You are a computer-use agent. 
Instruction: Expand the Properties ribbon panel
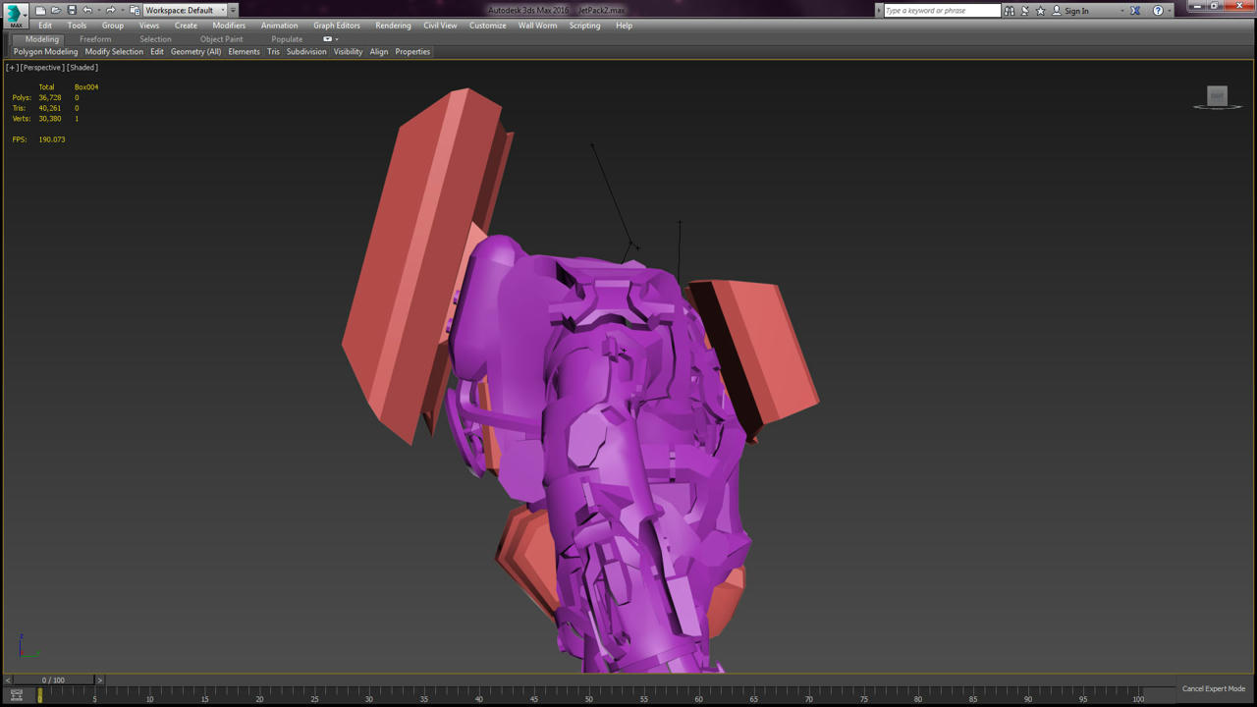coord(412,52)
